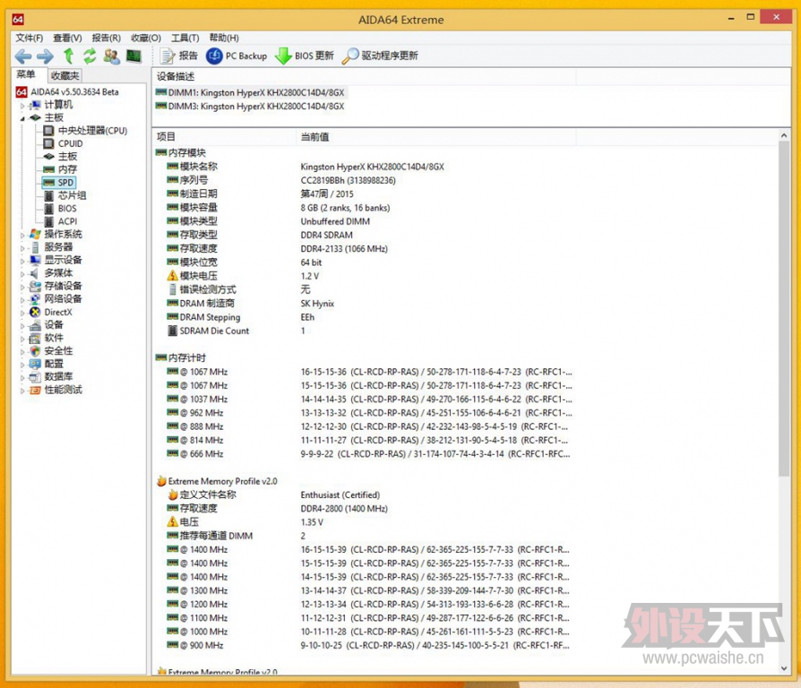Click the 数据库 tree item icon
The height and width of the screenshot is (688, 801).
pyautogui.click(x=35, y=377)
